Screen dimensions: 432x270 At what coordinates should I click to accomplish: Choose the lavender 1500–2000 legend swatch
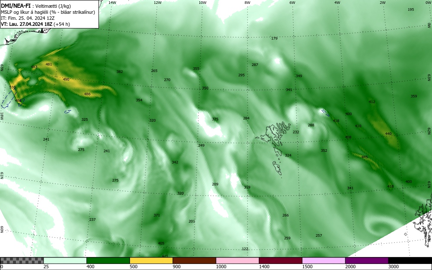[324, 261]
